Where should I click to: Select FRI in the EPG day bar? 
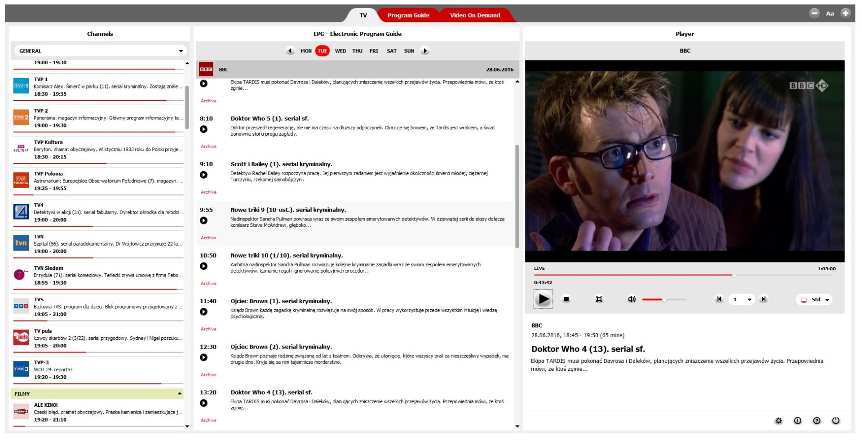[374, 51]
